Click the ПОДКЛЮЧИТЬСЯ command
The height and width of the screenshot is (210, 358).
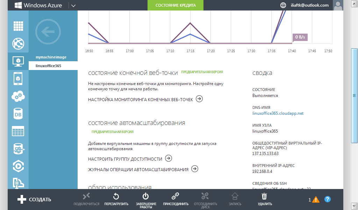click(86, 199)
